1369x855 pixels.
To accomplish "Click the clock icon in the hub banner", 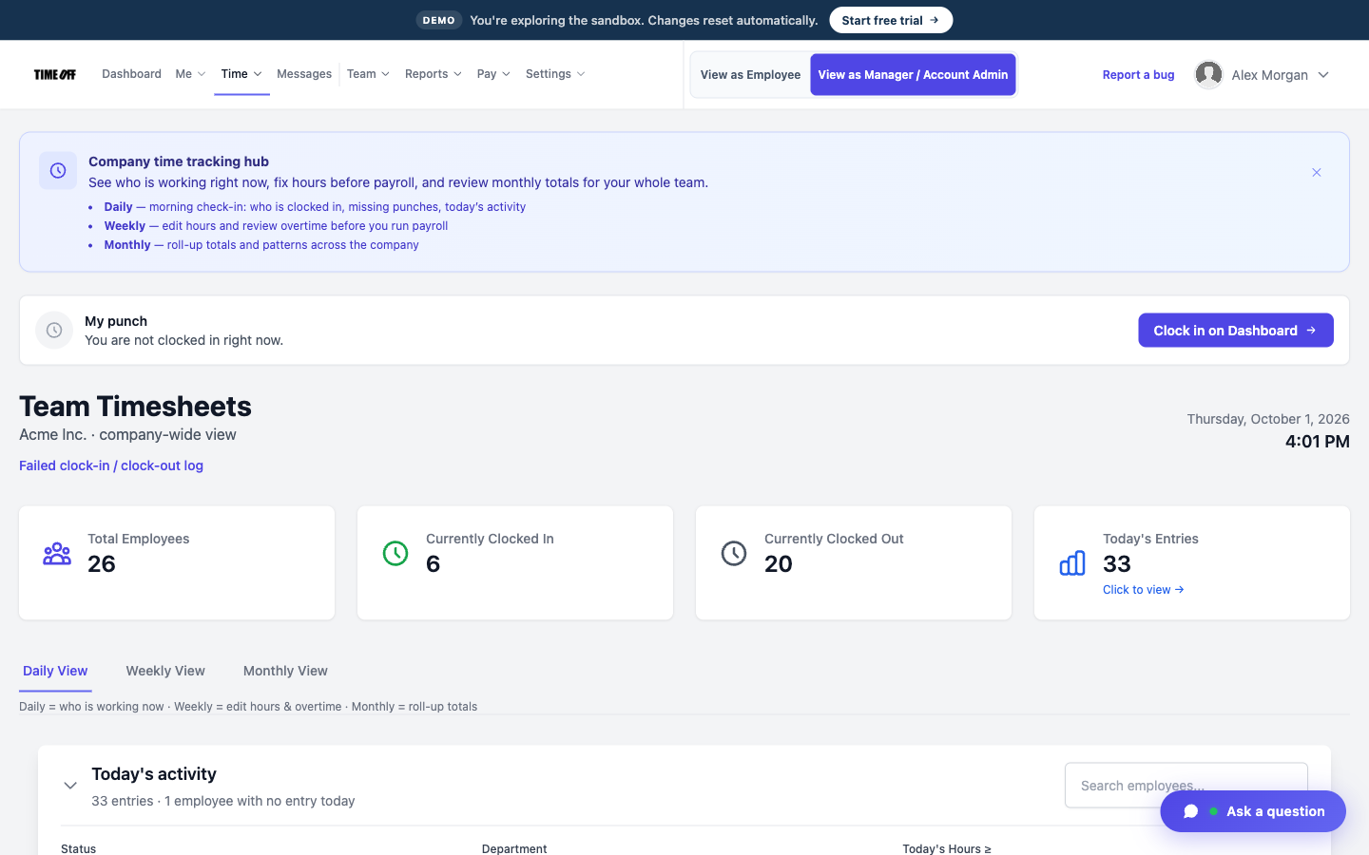I will [x=58, y=171].
